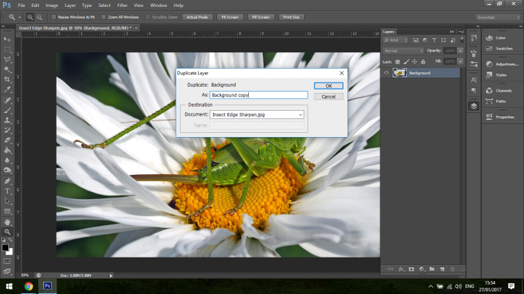Viewport: 524px width, 294px height.
Task: Select the Dodge tool
Action: point(7,170)
